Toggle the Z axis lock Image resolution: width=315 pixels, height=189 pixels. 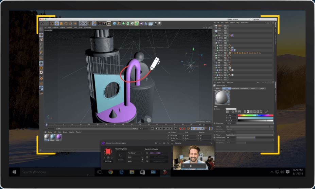(x=90, y=23)
